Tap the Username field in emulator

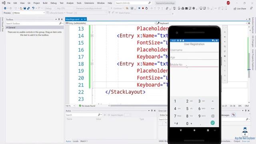tap(194, 50)
